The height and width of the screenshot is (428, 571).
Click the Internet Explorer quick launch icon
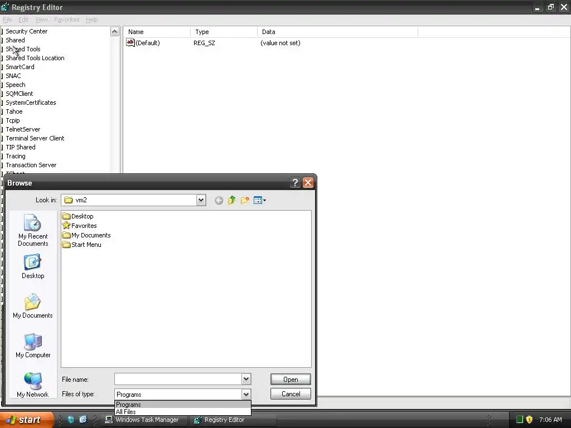84,420
